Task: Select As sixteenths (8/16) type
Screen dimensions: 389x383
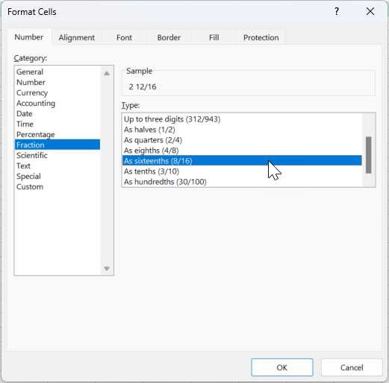Action: click(242, 161)
